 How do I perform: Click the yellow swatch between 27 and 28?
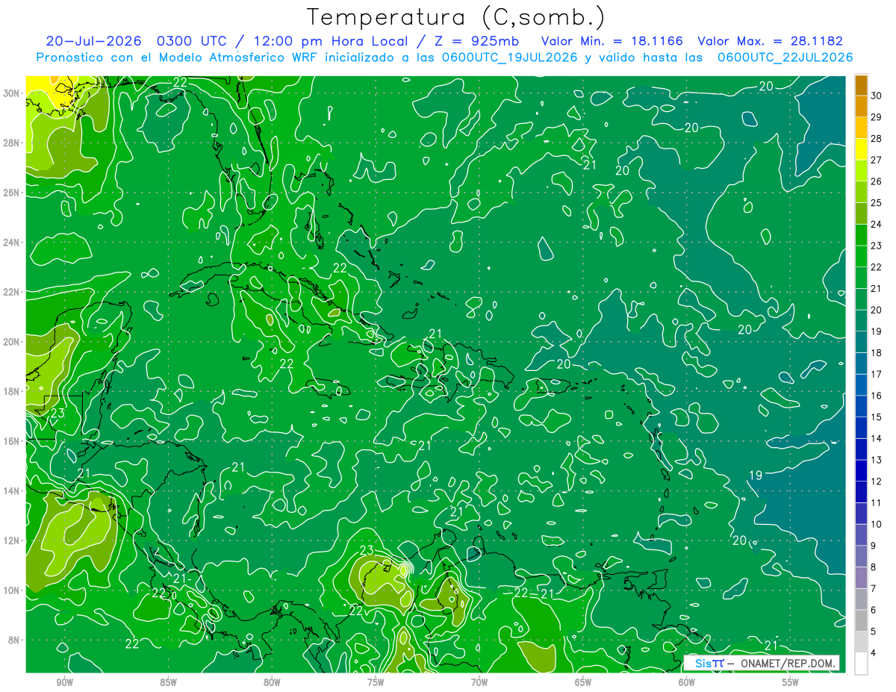[x=861, y=149]
